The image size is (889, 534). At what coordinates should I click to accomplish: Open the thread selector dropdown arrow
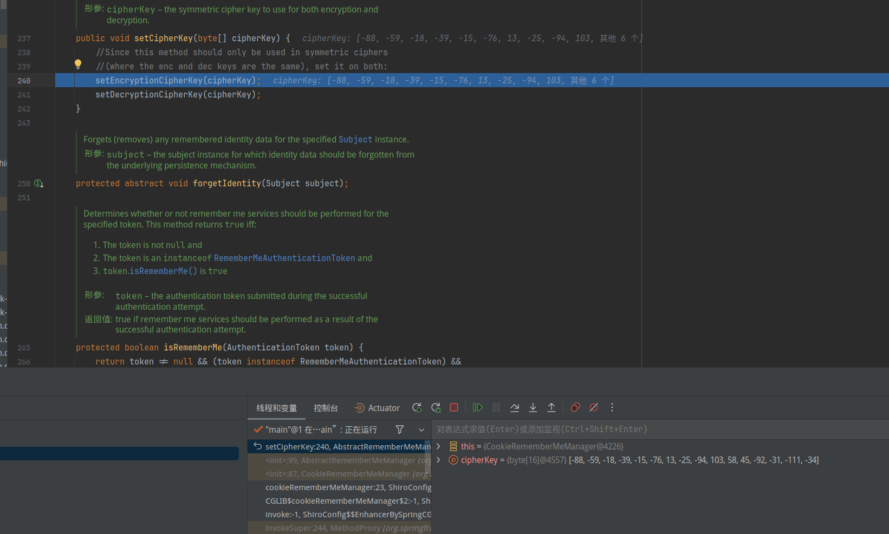421,430
